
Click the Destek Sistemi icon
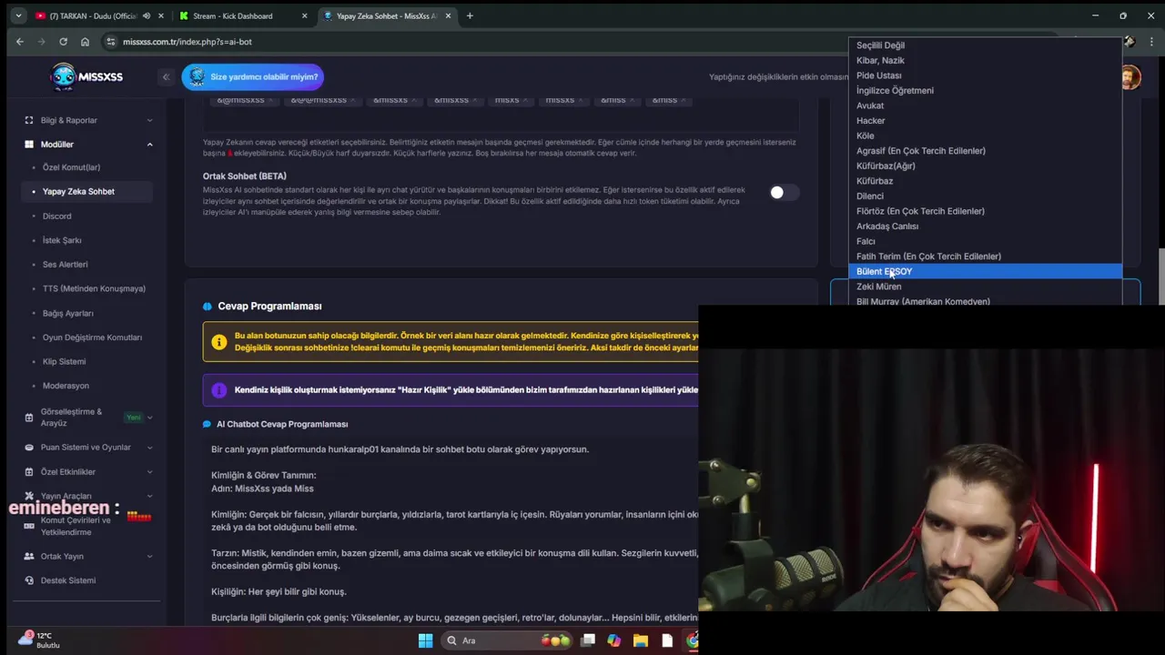pyautogui.click(x=29, y=580)
